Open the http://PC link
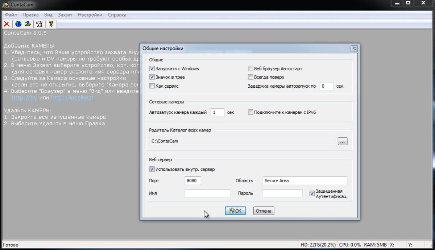Image resolution: width=435 pixels, height=250 pixels. tap(25, 98)
